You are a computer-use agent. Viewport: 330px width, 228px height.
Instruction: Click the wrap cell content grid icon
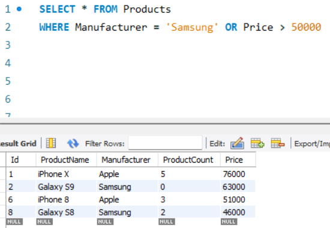(x=51, y=143)
